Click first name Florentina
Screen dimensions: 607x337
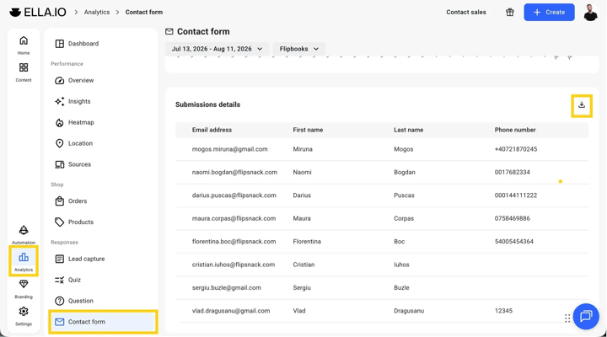[x=307, y=242]
